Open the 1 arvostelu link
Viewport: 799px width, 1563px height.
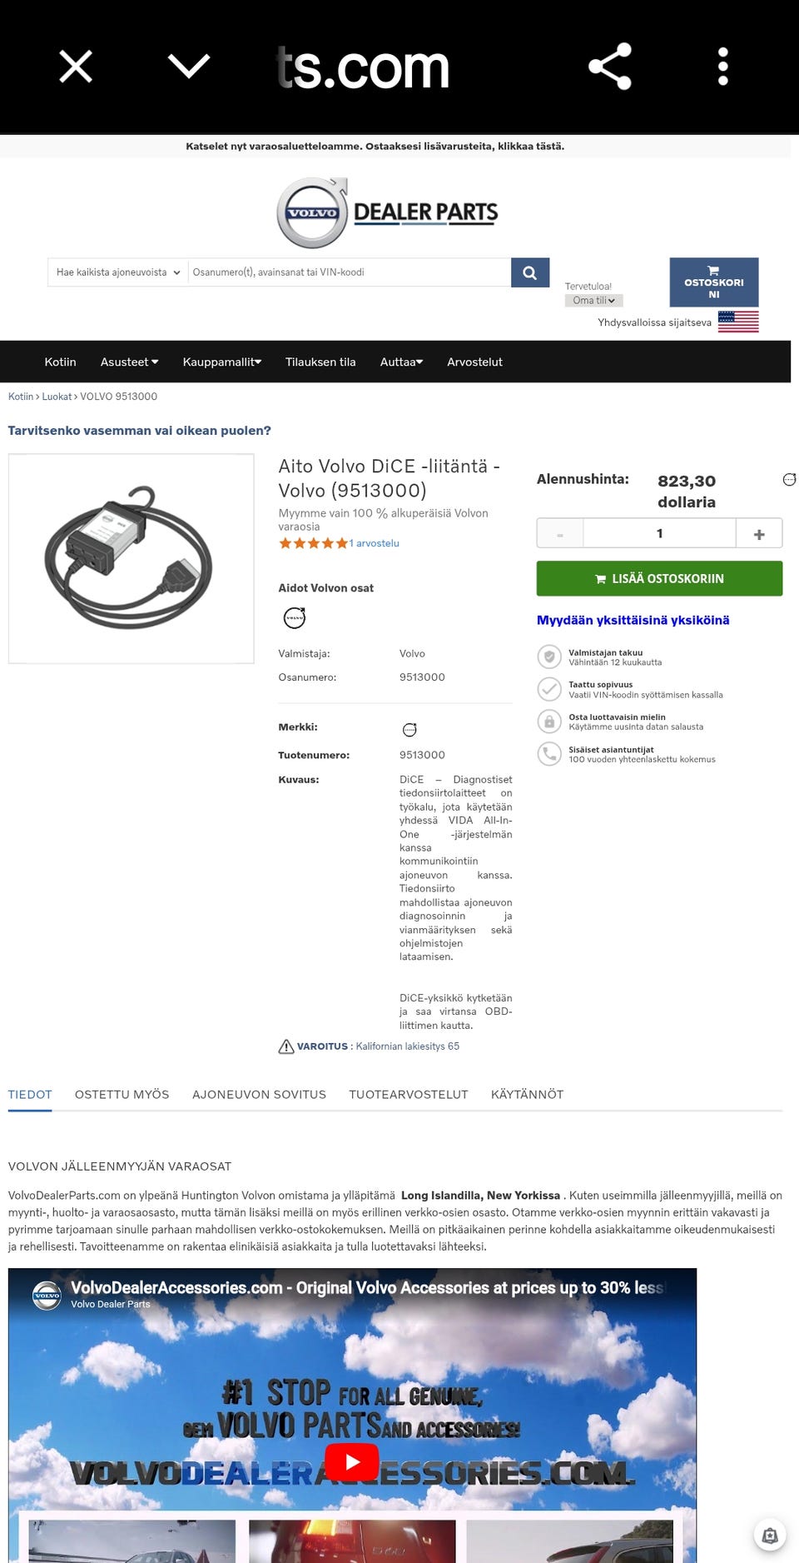tap(375, 543)
